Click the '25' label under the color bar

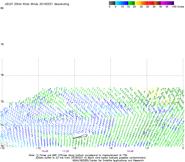pos(141,7)
